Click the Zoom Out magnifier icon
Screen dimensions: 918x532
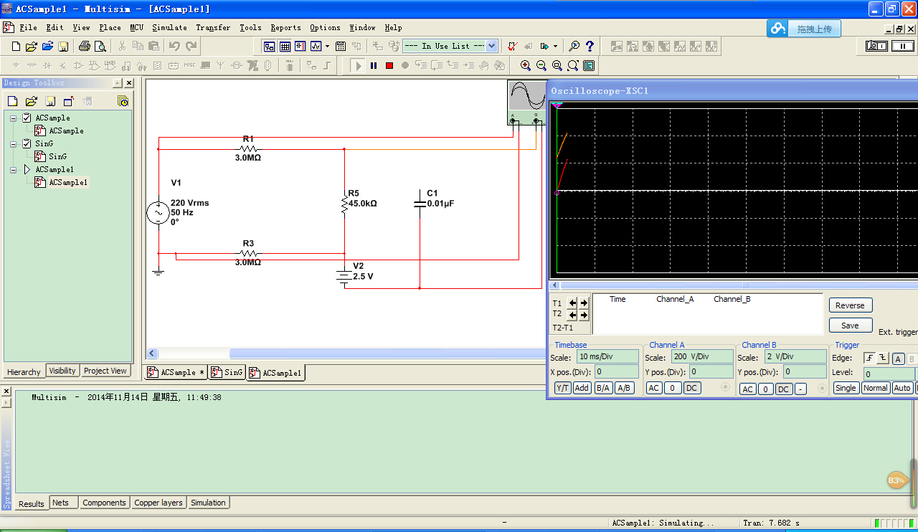541,65
